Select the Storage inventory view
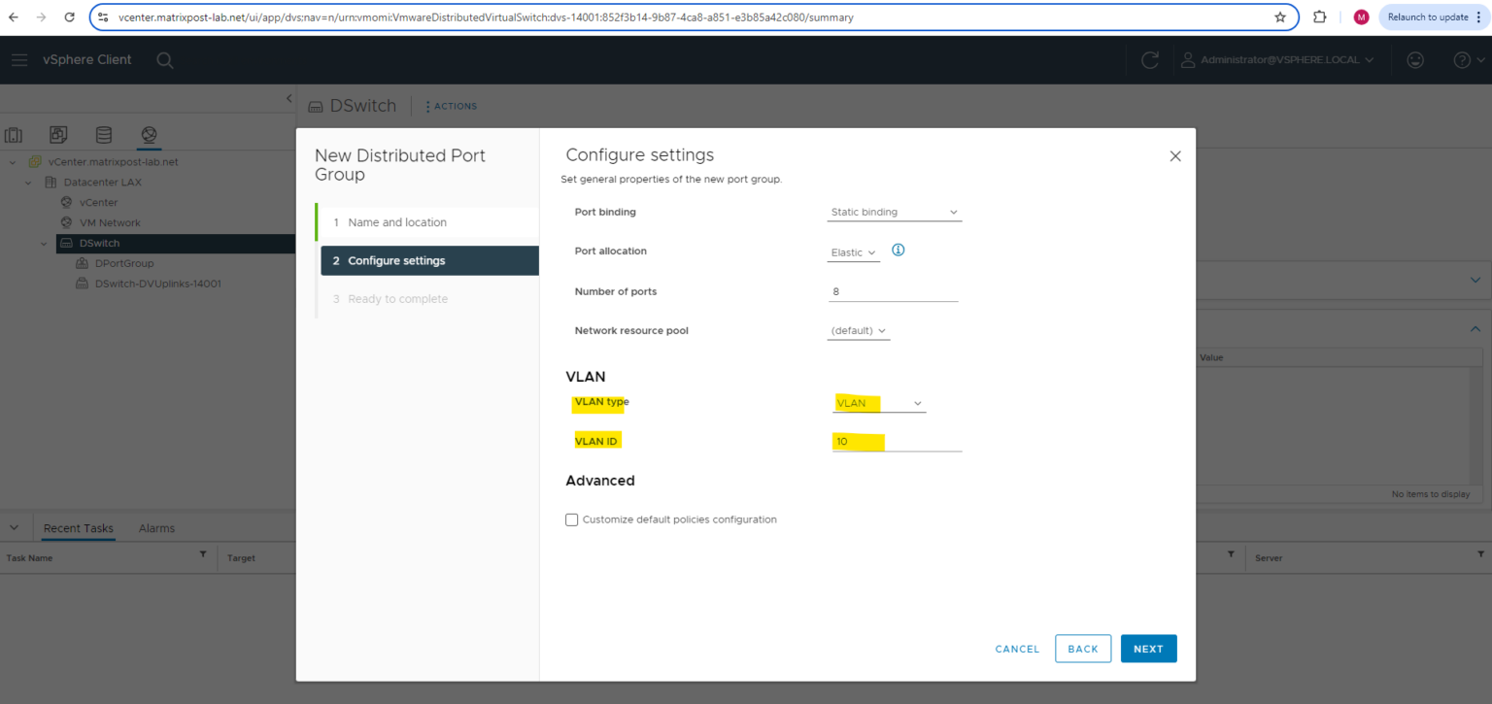 103,134
